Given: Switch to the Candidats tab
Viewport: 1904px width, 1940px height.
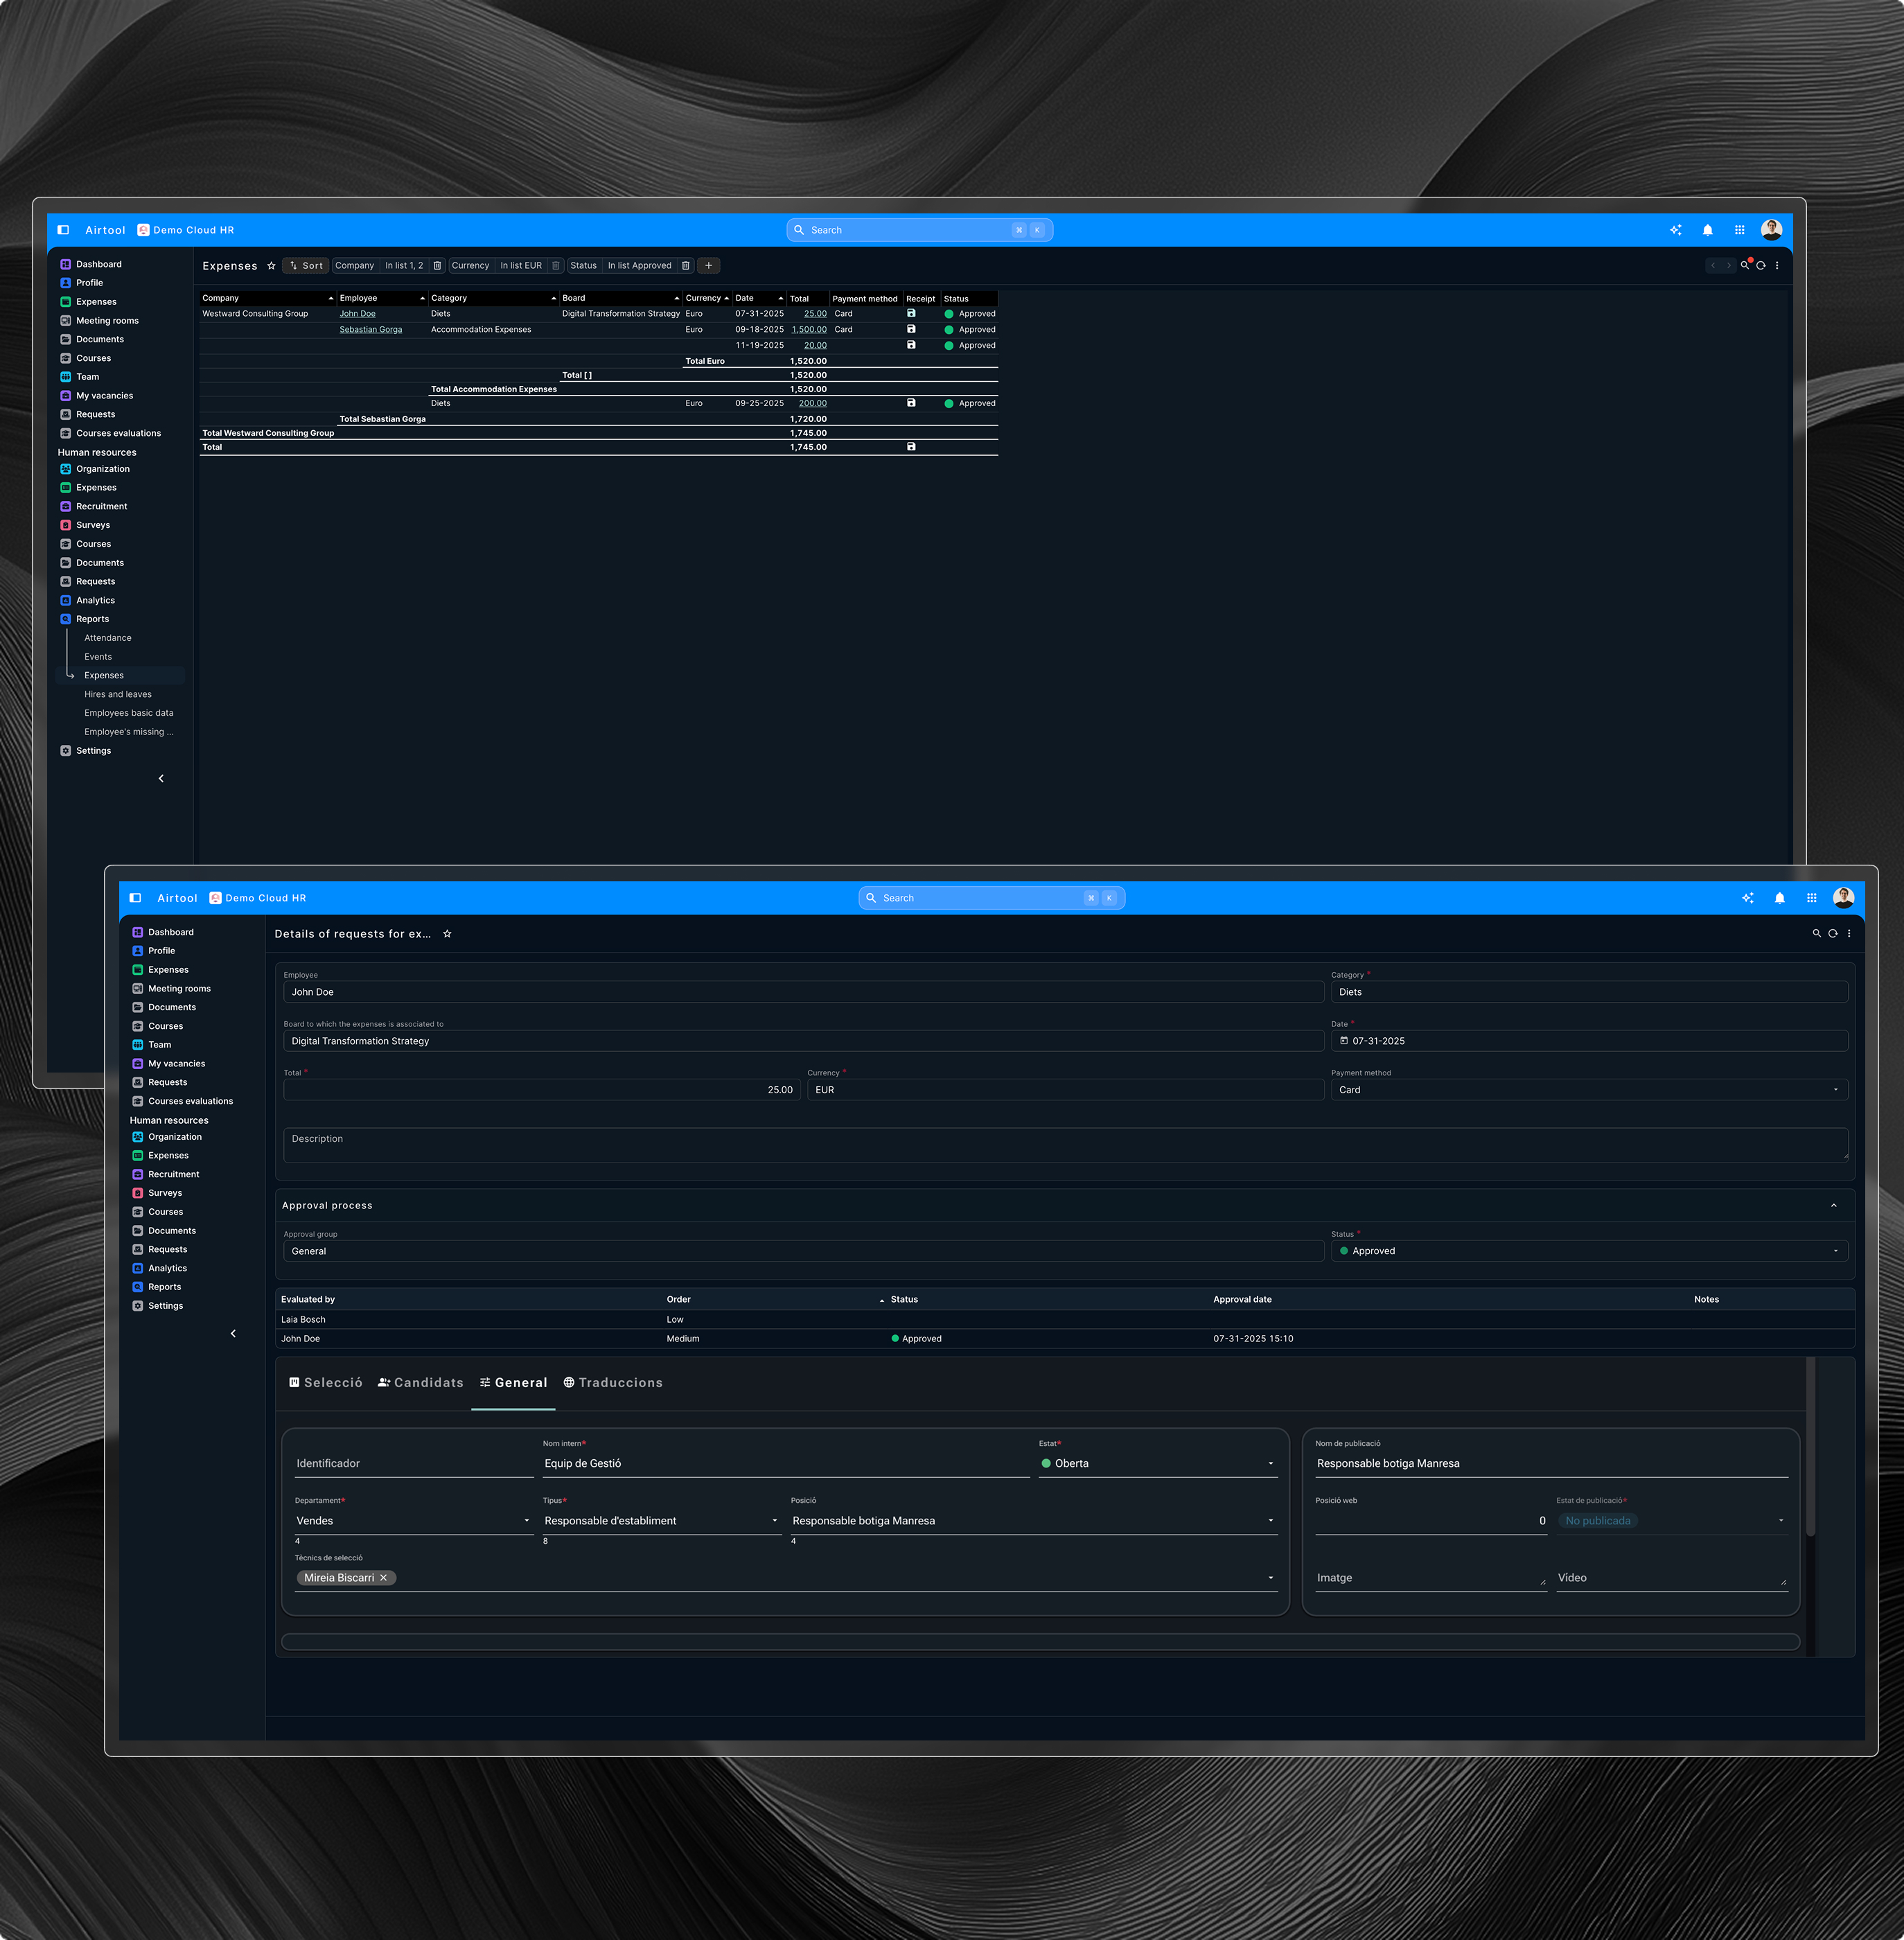Looking at the screenshot, I should (420, 1383).
